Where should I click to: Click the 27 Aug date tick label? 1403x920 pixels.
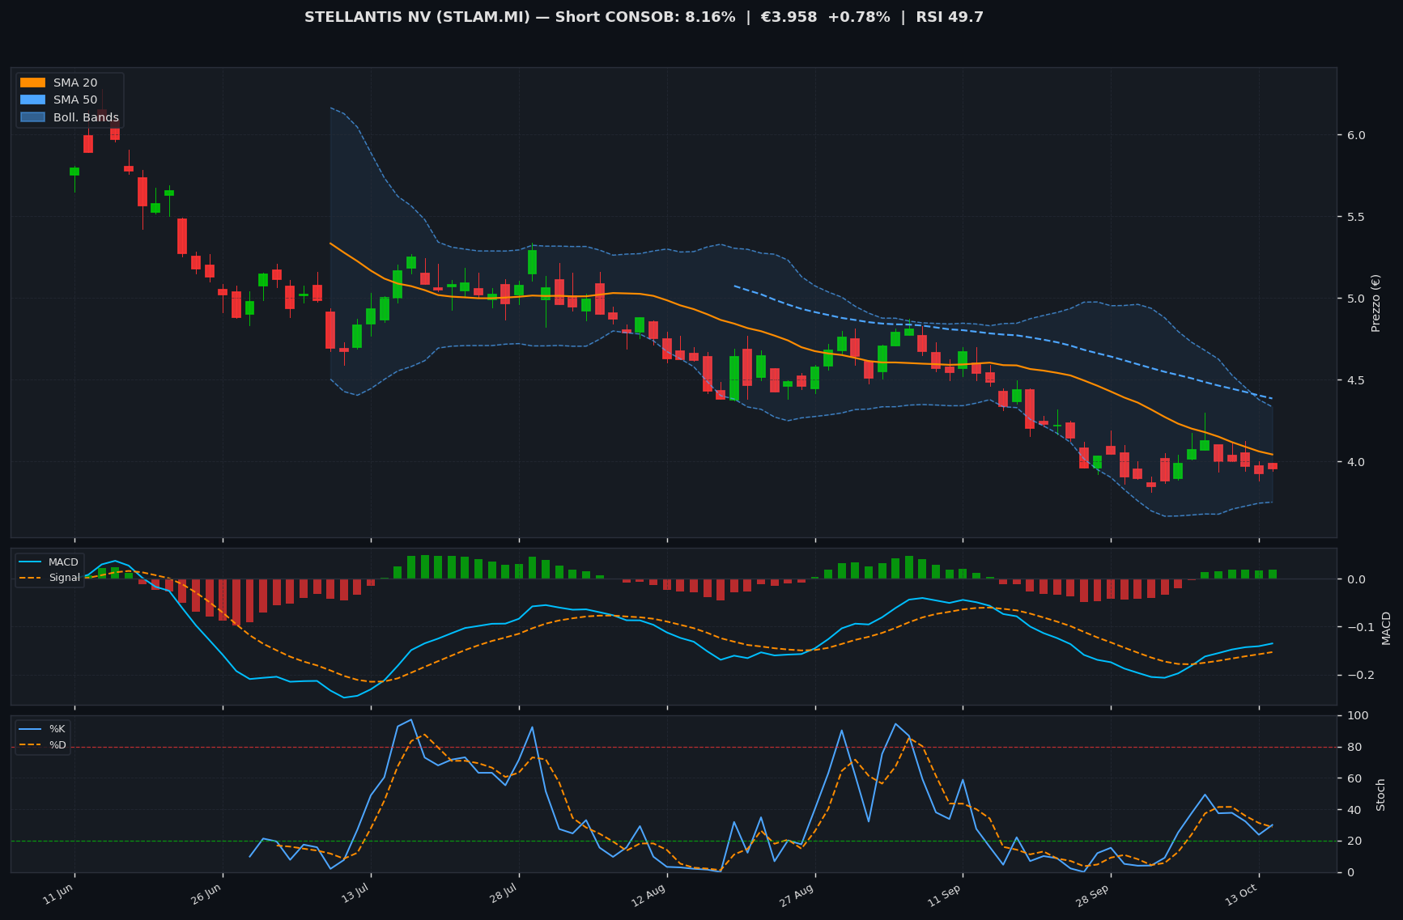(797, 894)
